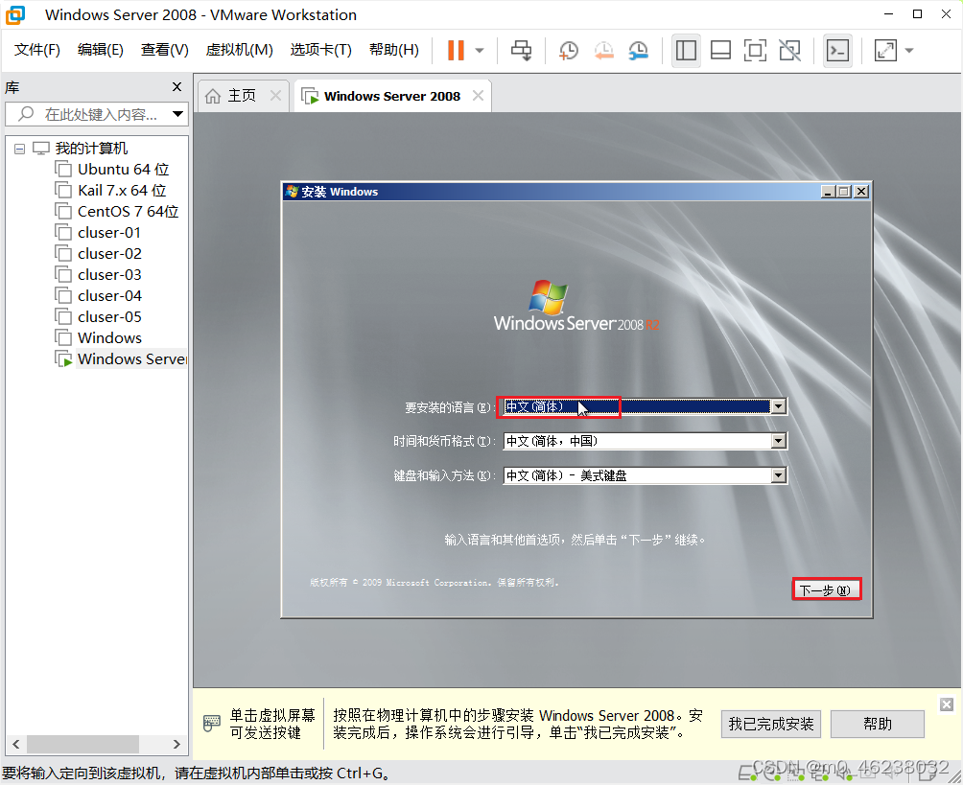Viewport: 963px width, 785px height.
Task: Collapse the 我的计算机 tree node
Action: coord(20,148)
